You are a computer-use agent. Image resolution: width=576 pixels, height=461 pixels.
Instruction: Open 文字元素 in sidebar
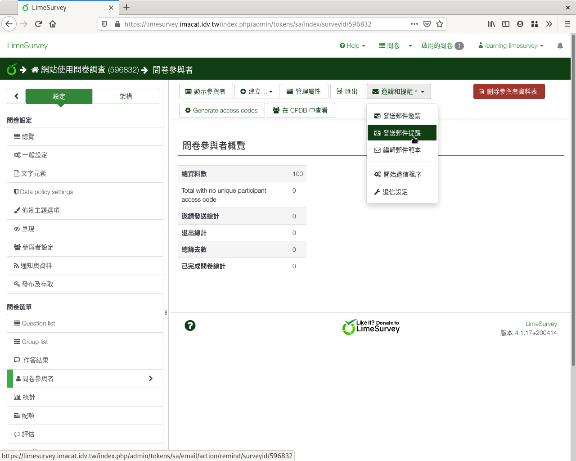pyautogui.click(x=85, y=173)
